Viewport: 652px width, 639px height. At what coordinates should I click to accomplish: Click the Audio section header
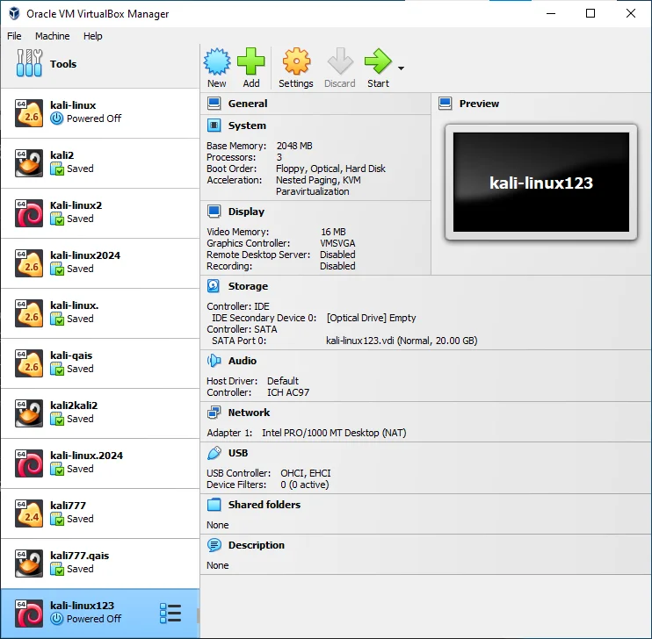pyautogui.click(x=242, y=361)
